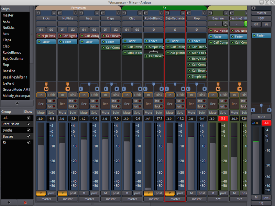Screen dimensions: 275x206
Task: Toggle solo lock on Clap strip
Action: point(137,106)
